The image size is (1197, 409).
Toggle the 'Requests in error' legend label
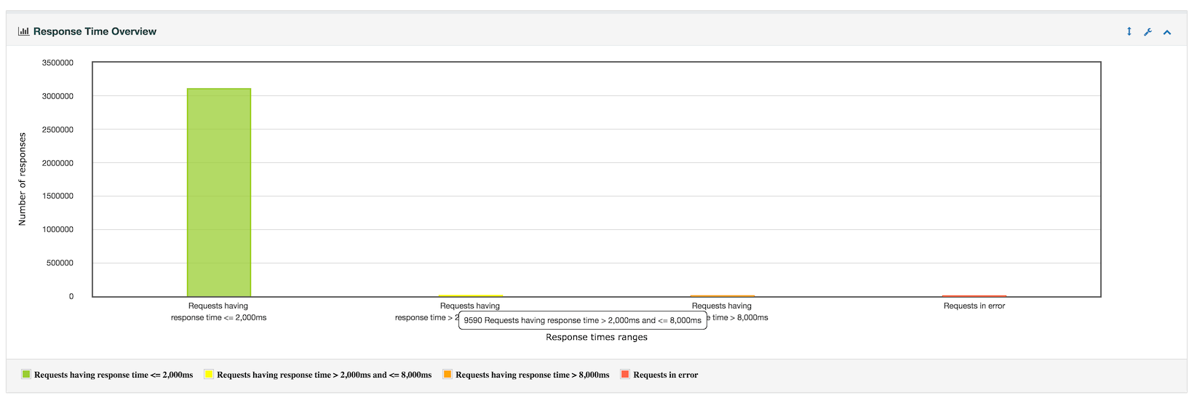coord(665,375)
